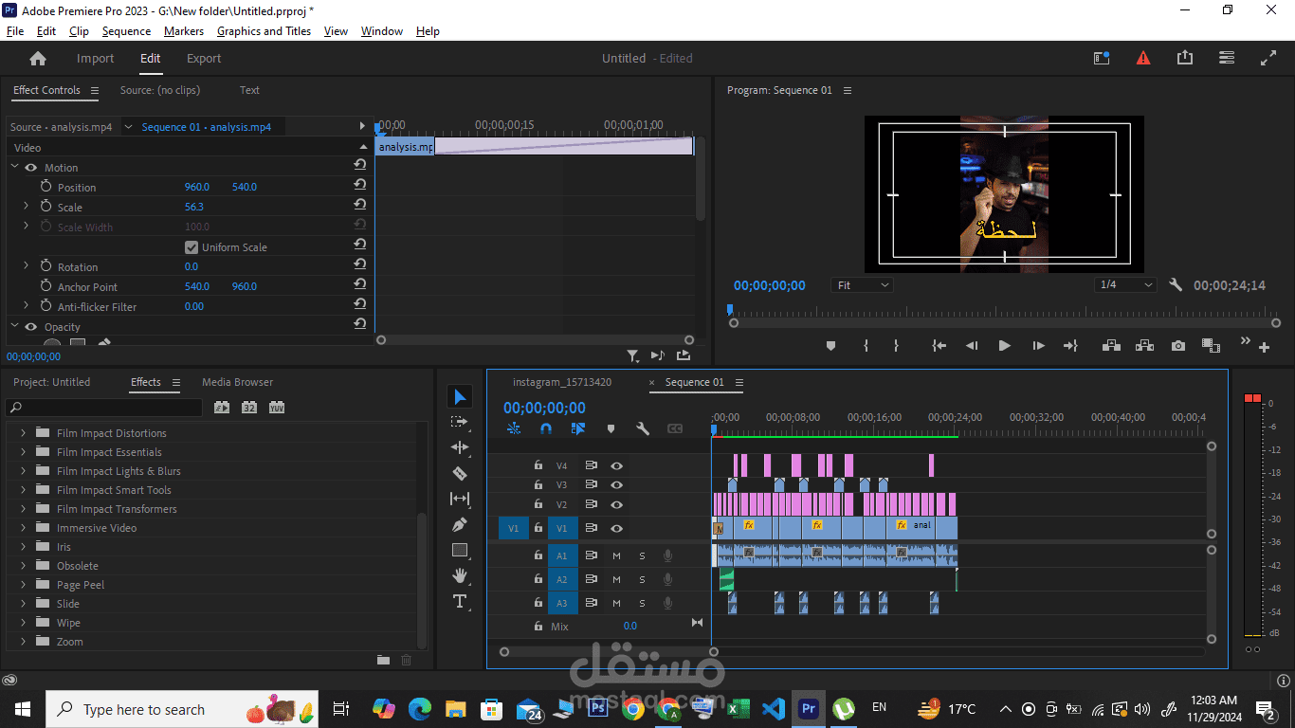
Task: Click the Export Frame camera icon
Action: pyautogui.click(x=1177, y=346)
